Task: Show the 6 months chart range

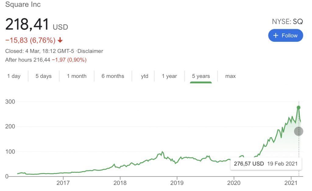Action: (113, 76)
